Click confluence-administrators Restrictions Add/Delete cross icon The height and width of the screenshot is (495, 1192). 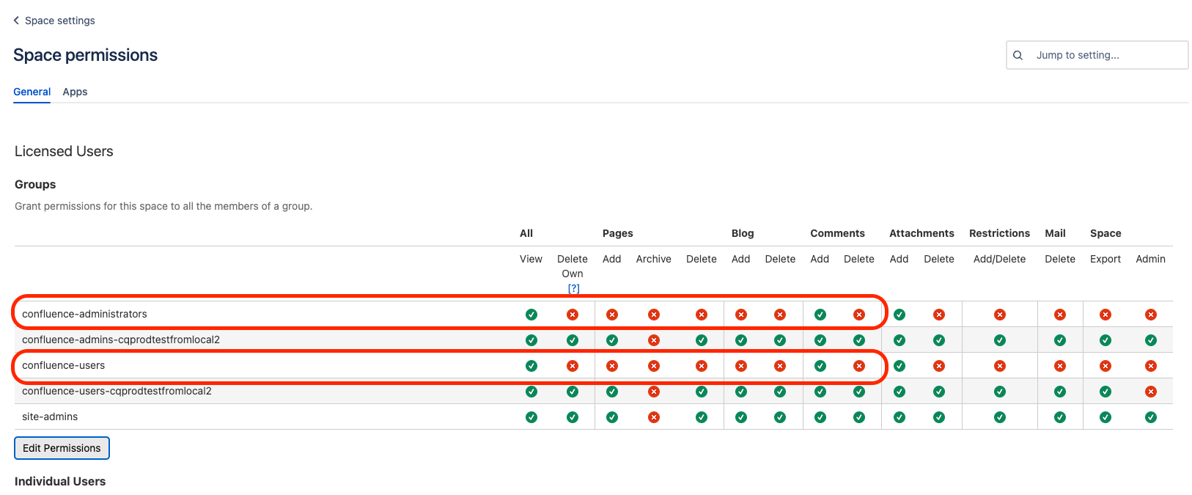[1000, 315]
